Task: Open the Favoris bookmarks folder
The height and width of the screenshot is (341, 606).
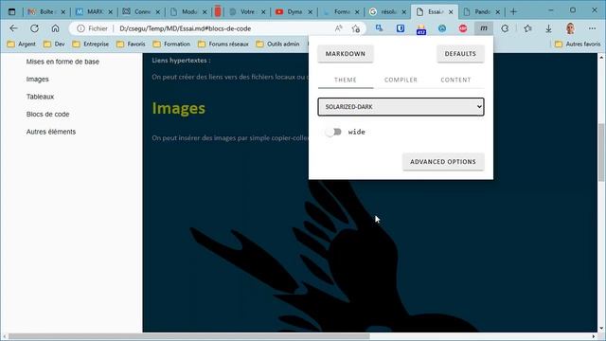Action: 131,45
